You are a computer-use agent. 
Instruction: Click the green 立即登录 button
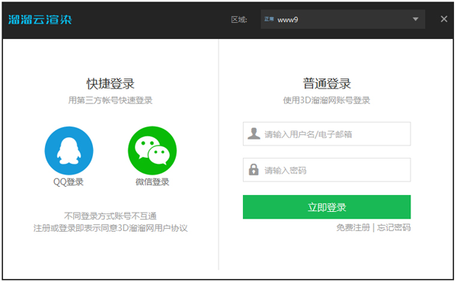327,207
